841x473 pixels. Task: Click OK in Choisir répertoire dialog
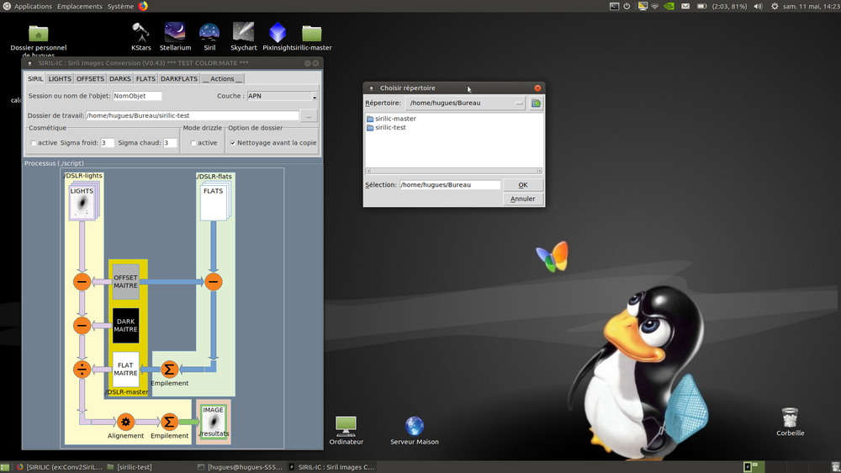pos(523,184)
